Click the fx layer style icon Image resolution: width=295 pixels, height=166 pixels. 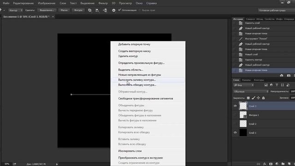pos(265,164)
